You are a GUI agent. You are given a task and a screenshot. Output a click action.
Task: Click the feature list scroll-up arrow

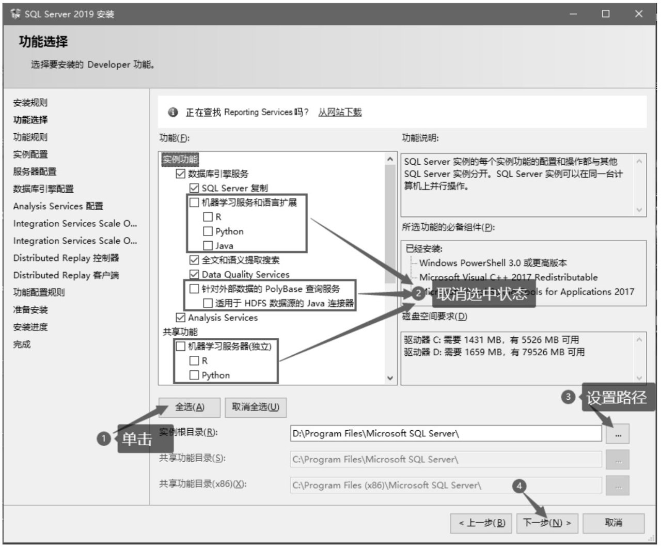[x=390, y=159]
